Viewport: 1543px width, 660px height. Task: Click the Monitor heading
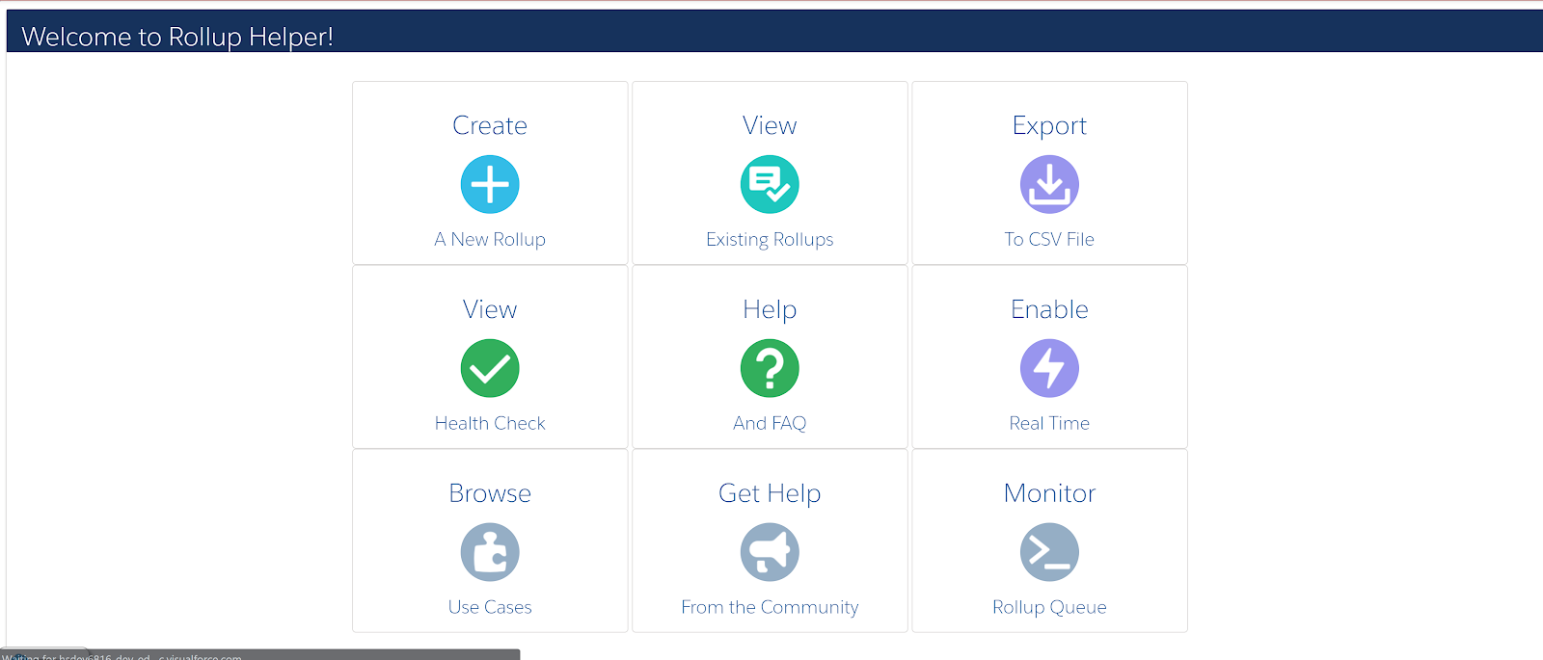coord(1049,493)
